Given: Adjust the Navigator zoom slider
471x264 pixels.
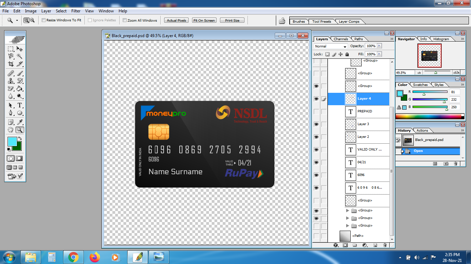Looking at the screenshot, I should pos(436,73).
